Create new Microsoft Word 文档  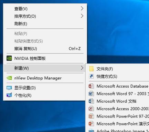(118, 101)
